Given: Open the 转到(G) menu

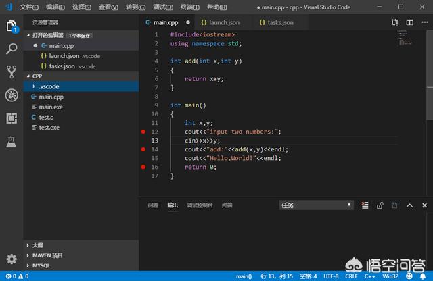Looking at the screenshot, I should [x=135, y=7].
